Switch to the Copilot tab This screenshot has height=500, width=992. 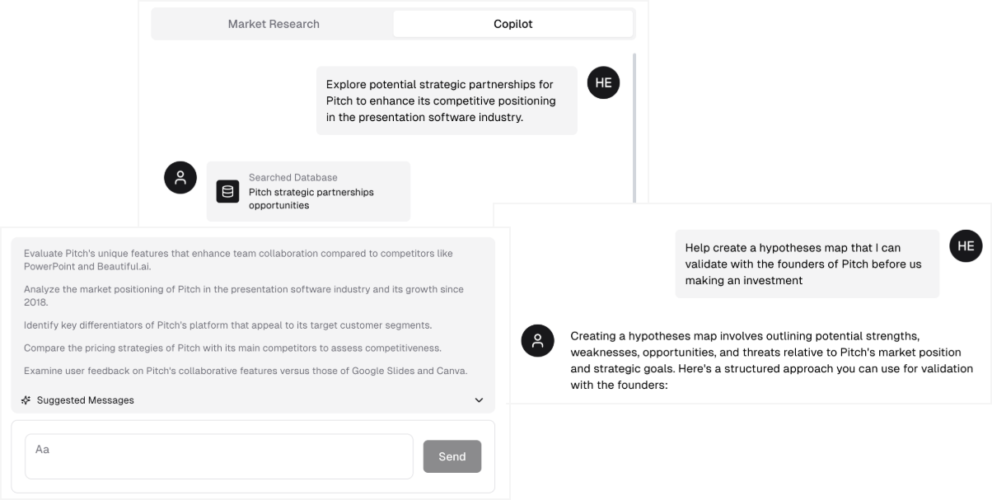(x=512, y=24)
